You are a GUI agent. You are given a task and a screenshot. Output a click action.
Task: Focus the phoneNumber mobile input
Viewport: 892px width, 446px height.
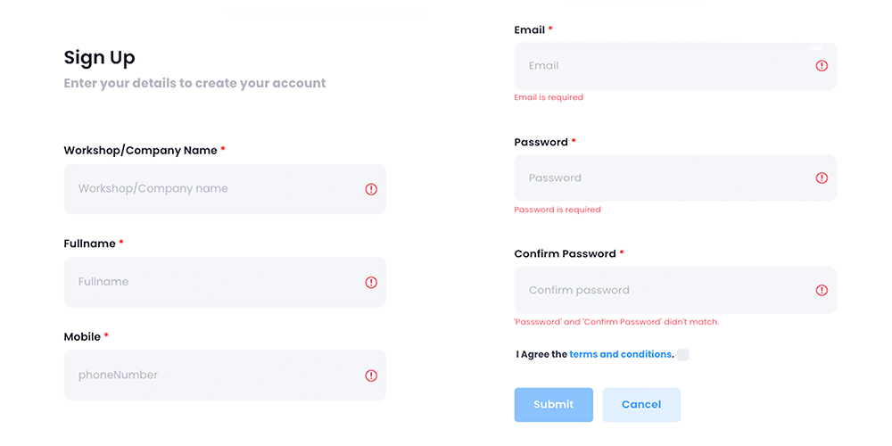tap(214, 376)
